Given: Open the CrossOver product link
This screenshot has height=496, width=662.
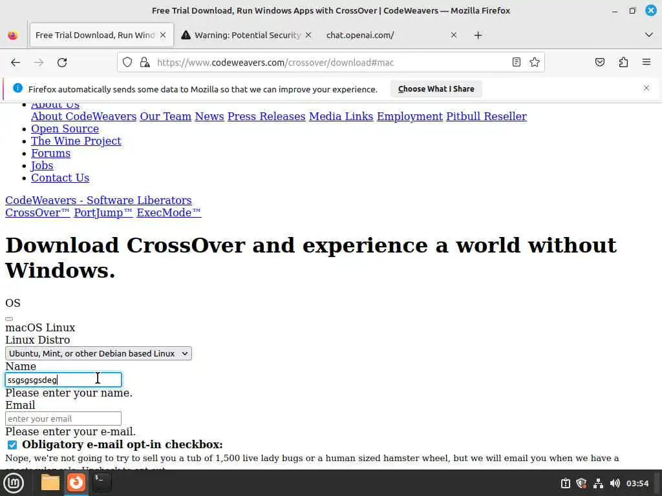Looking at the screenshot, I should (37, 212).
